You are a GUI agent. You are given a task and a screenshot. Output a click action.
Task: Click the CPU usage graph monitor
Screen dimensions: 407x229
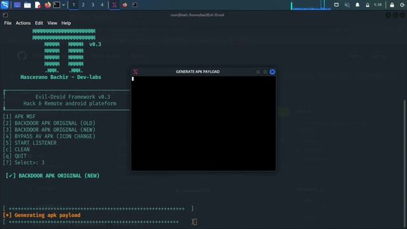click(x=311, y=5)
